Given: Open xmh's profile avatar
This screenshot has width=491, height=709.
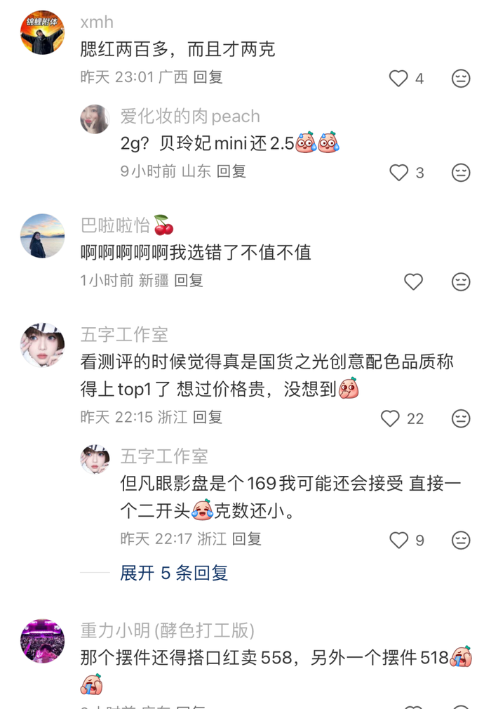Looking at the screenshot, I should coord(43,32).
